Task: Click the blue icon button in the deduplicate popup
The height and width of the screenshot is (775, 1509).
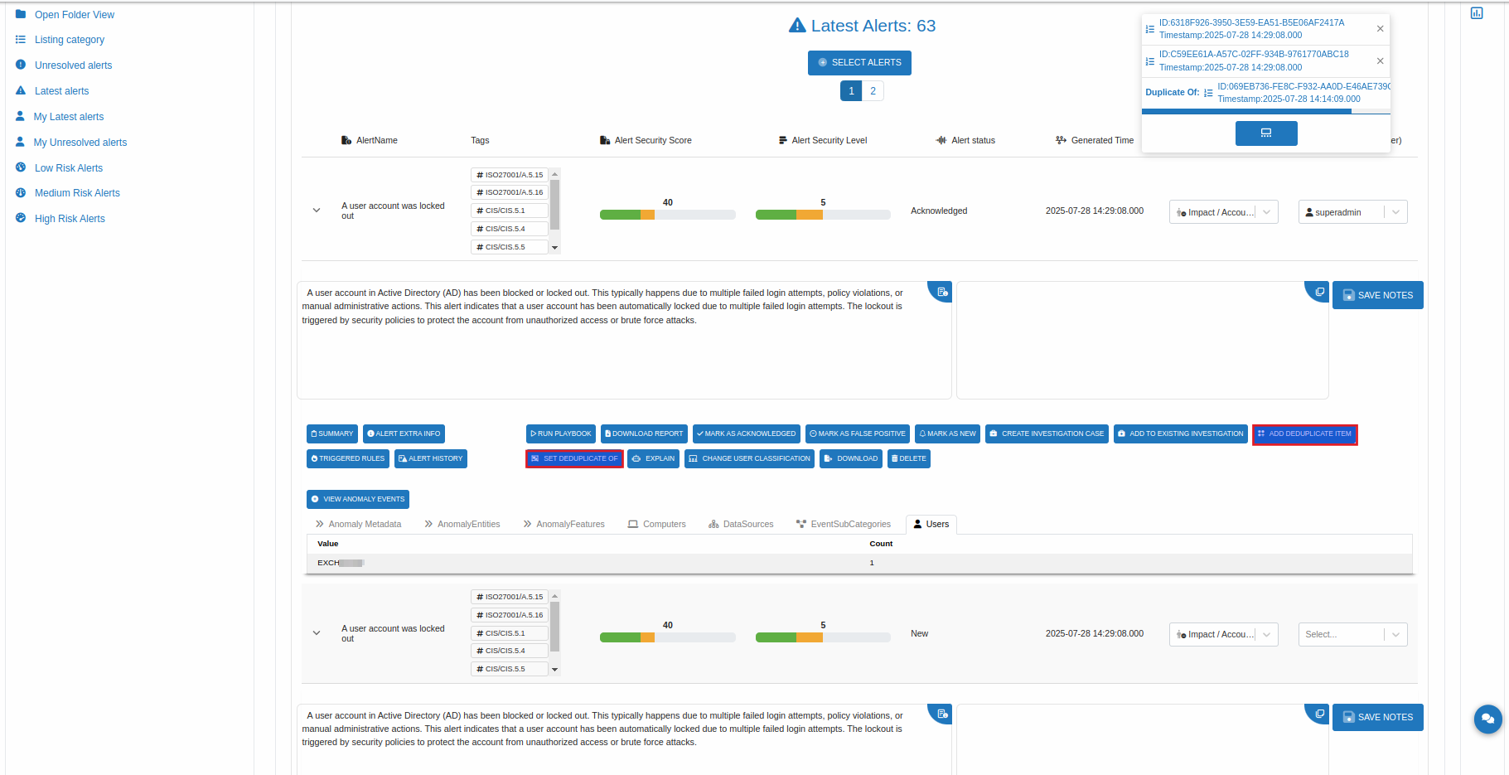Action: pos(1265,133)
